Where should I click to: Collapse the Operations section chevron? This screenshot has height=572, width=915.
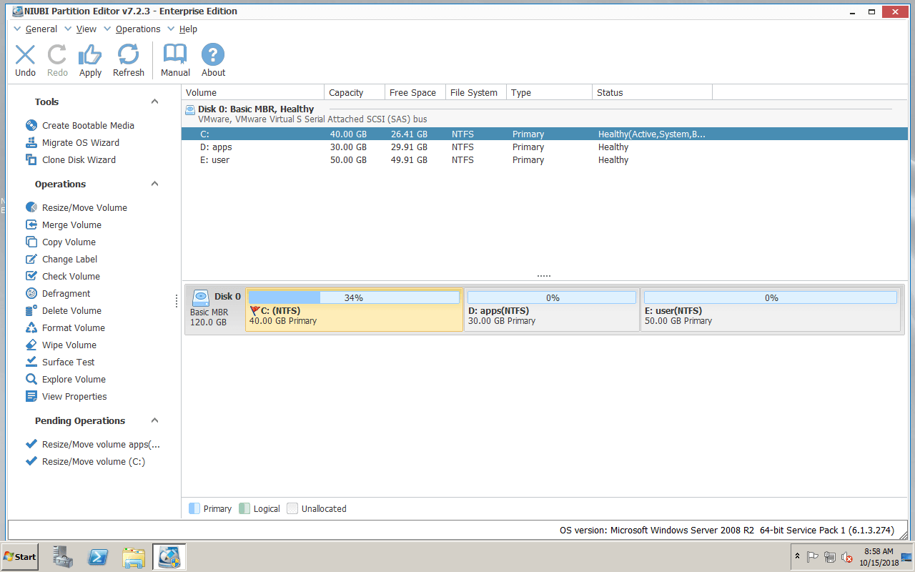click(154, 184)
